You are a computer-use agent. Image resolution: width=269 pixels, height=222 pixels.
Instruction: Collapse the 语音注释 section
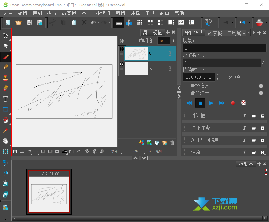pos(261,93)
